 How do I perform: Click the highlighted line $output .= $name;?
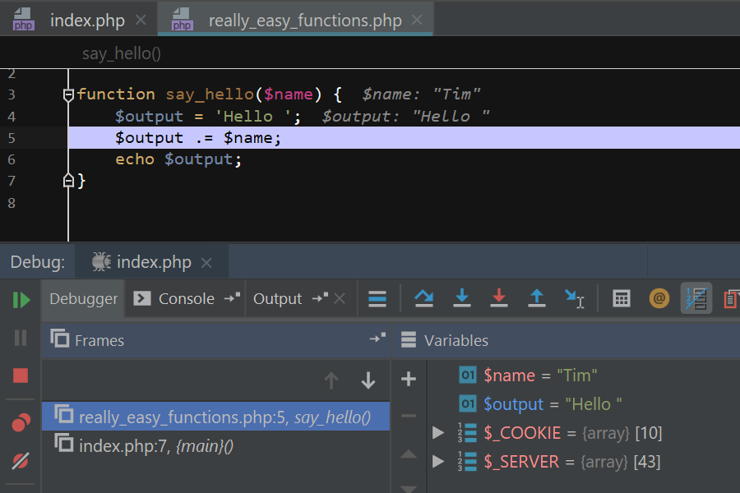click(x=404, y=138)
